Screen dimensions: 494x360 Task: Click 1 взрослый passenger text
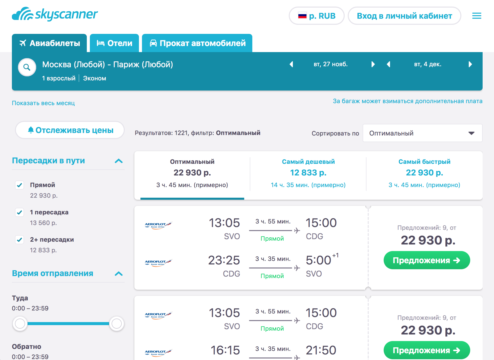[x=59, y=78]
